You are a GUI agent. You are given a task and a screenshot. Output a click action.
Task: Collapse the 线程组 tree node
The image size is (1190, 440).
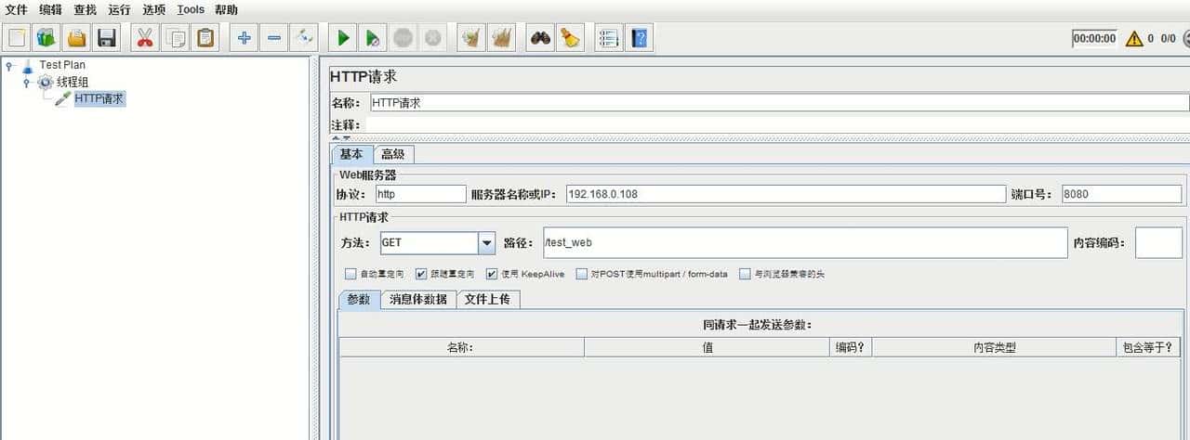pos(27,83)
